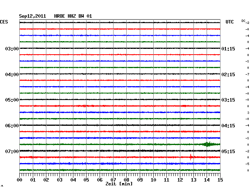The width and height of the screenshot is (251, 190).
Task: Select the 06:00 local time label
Action: 12,126
